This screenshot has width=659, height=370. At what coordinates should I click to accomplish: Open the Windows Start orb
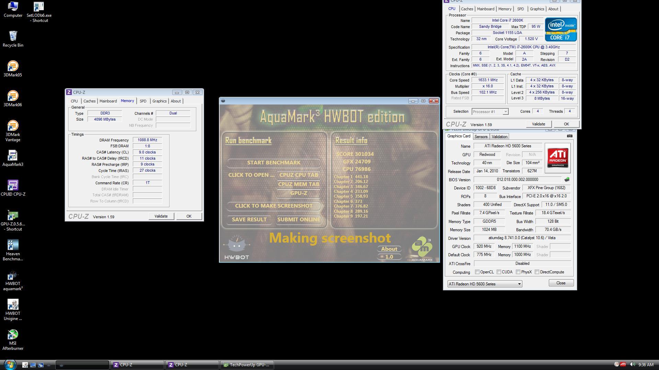pyautogui.click(x=10, y=364)
